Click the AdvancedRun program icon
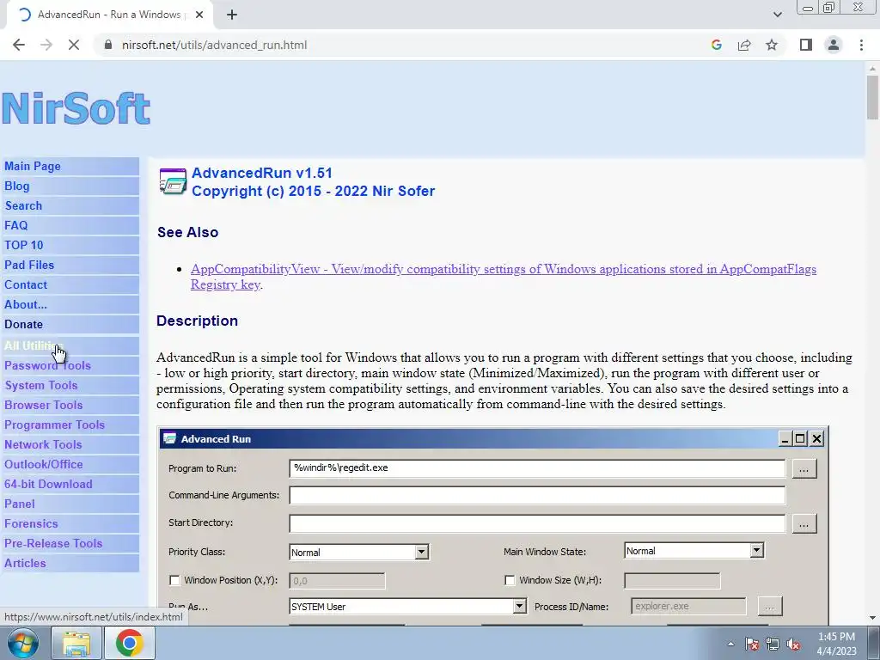 tap(173, 181)
